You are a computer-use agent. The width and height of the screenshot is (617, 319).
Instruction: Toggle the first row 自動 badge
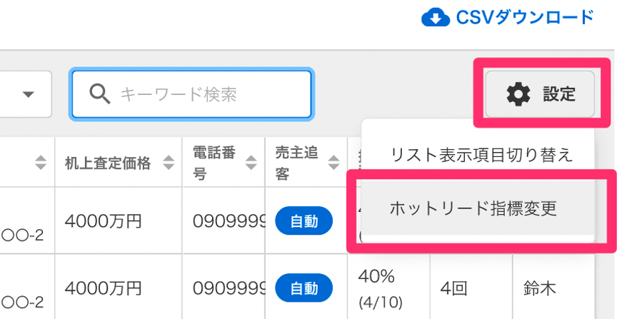point(304,222)
